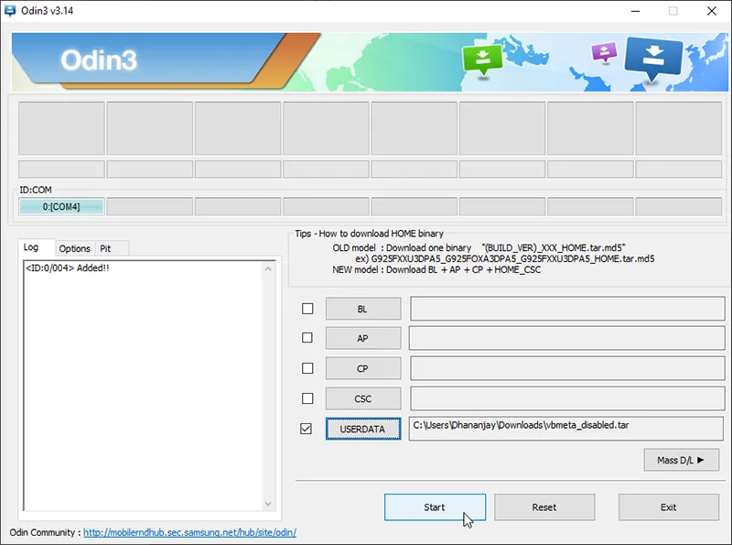Click USERDATA to change the selected file

pyautogui.click(x=362, y=429)
